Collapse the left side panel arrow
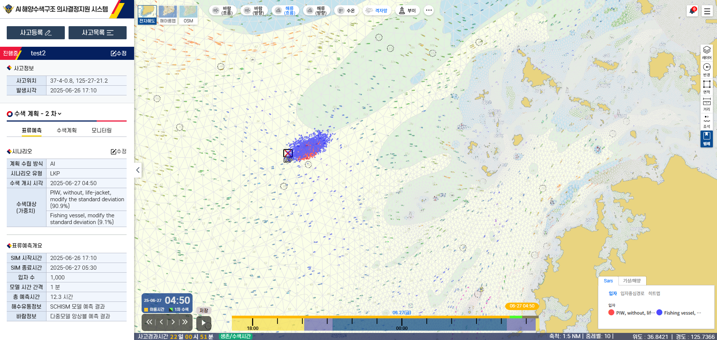The image size is (717, 340). tap(138, 170)
